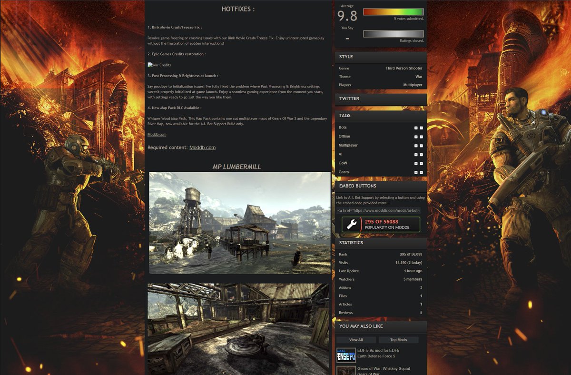Viewport: 571px width, 375px height.
Task: Click 'Bink Movie Crash/Freeze Fix' heading
Action: pos(174,28)
